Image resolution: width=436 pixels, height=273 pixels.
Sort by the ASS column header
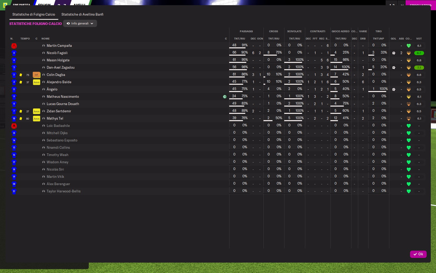[x=401, y=39]
